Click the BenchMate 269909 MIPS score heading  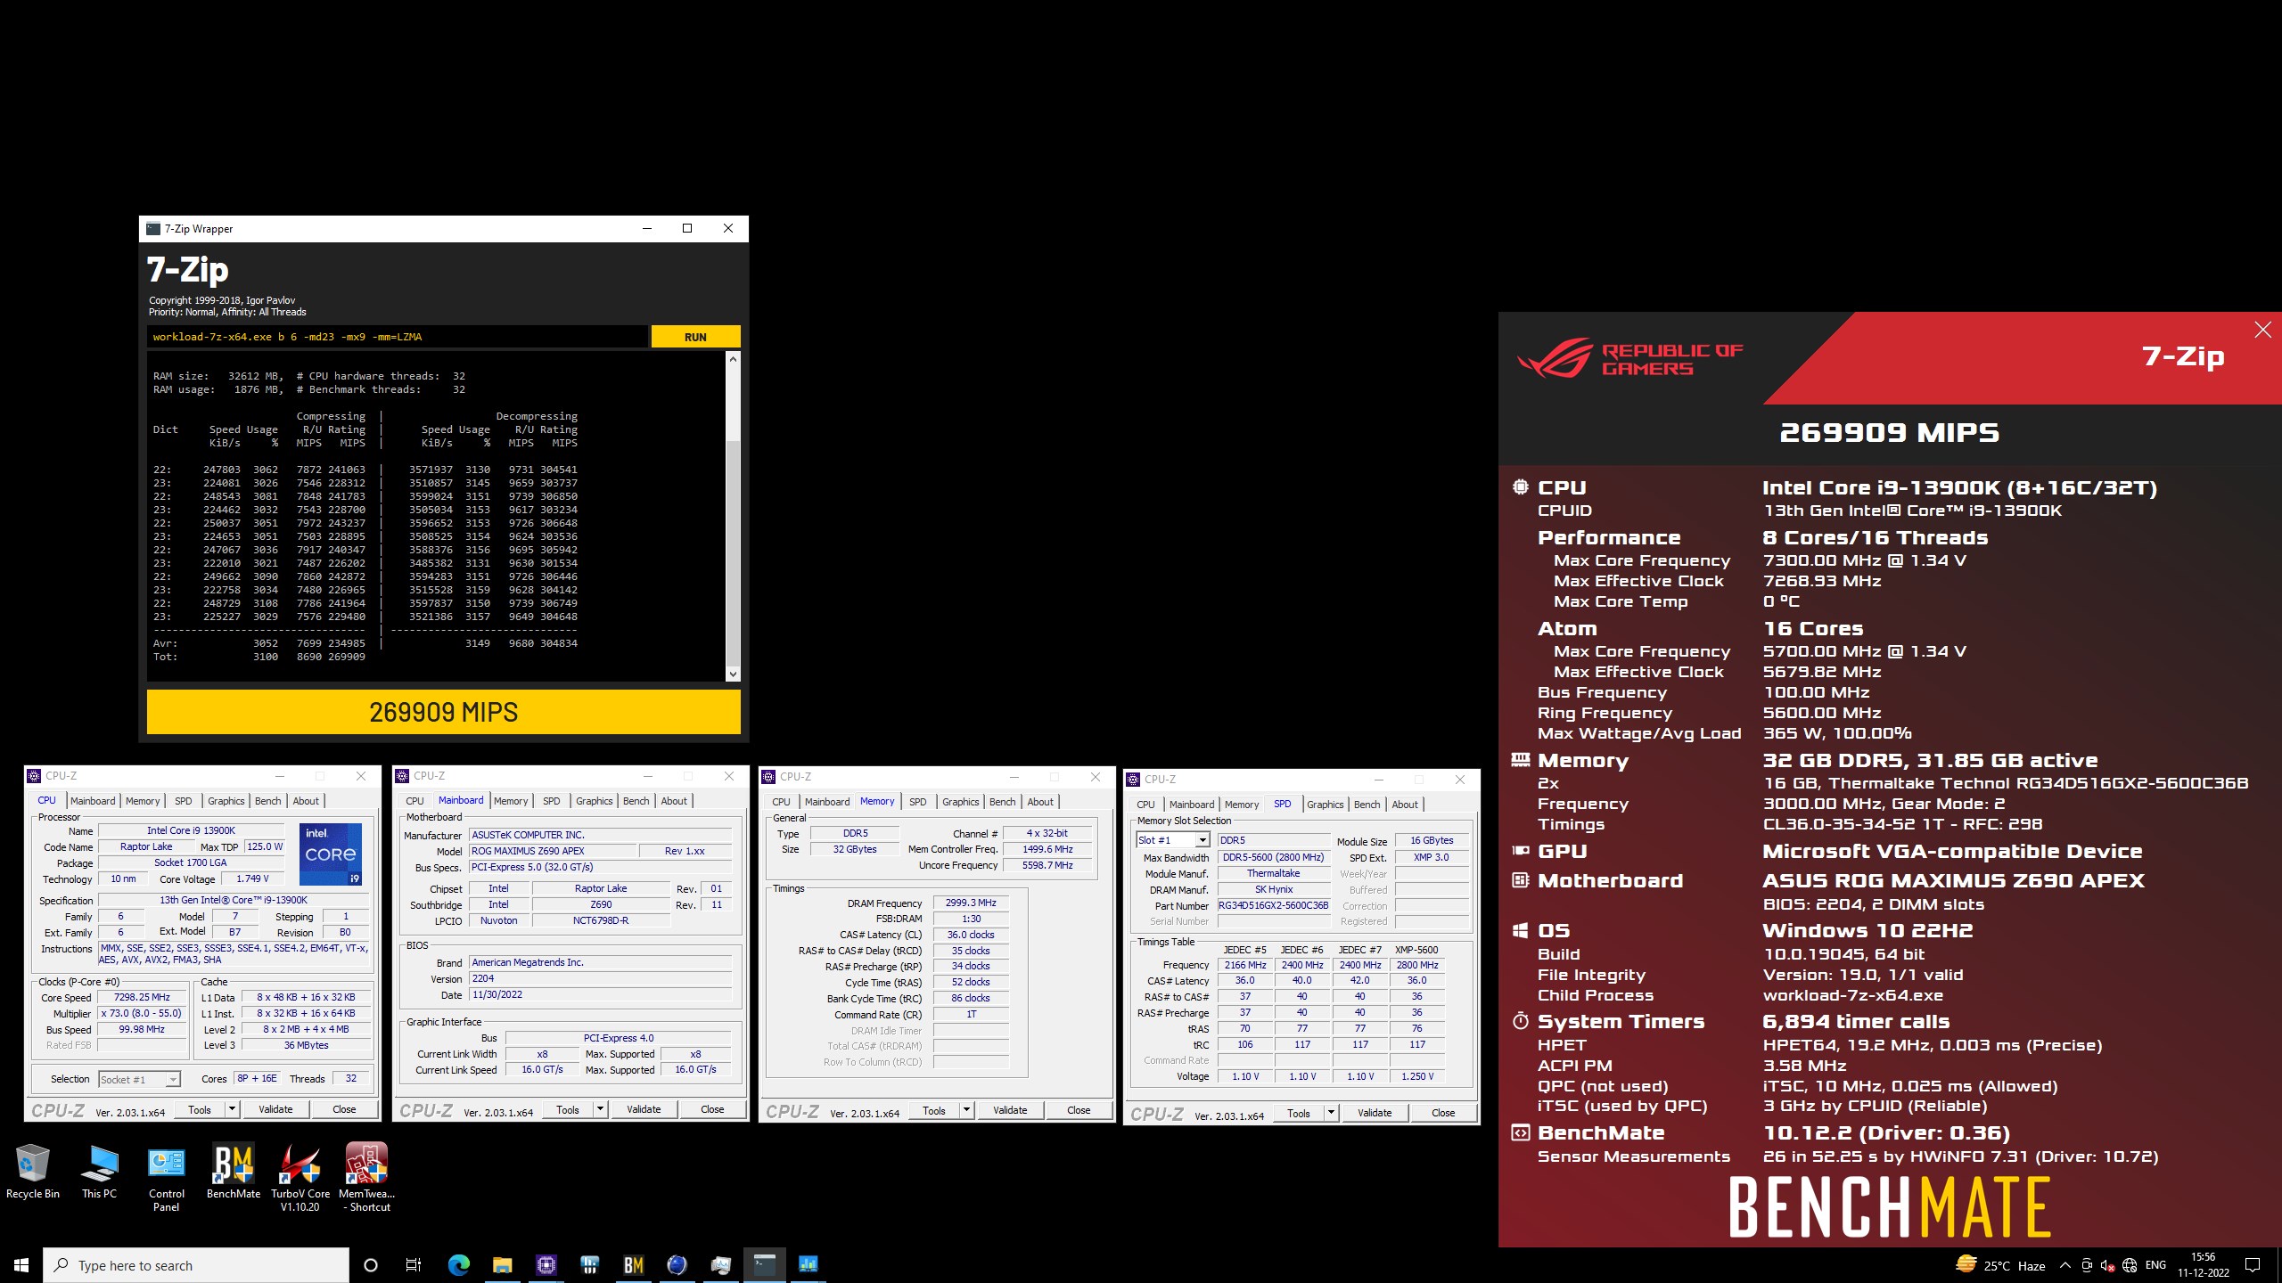point(1889,433)
